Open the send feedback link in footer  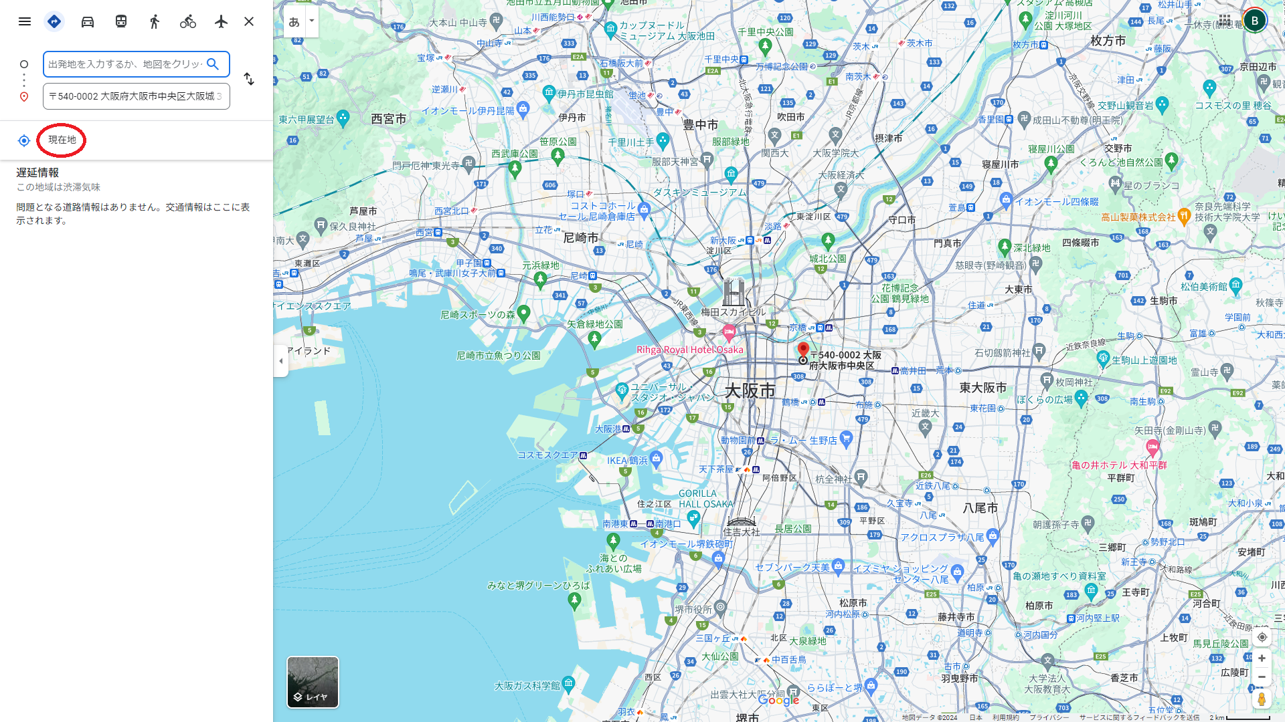1139,717
